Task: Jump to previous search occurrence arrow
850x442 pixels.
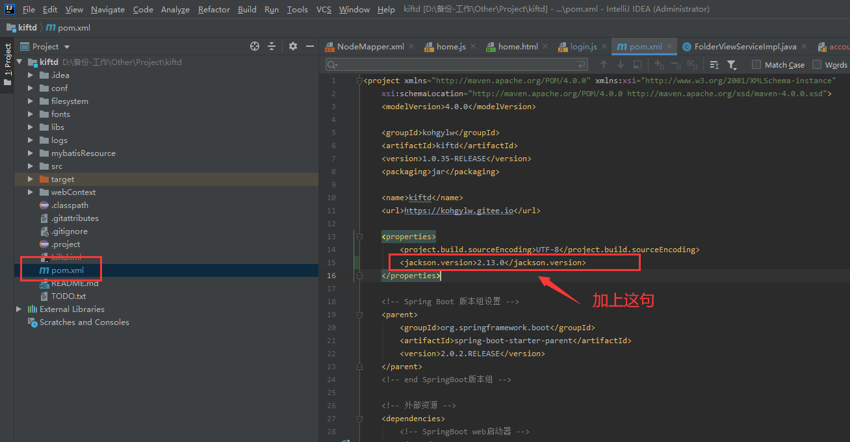Action: pos(604,64)
